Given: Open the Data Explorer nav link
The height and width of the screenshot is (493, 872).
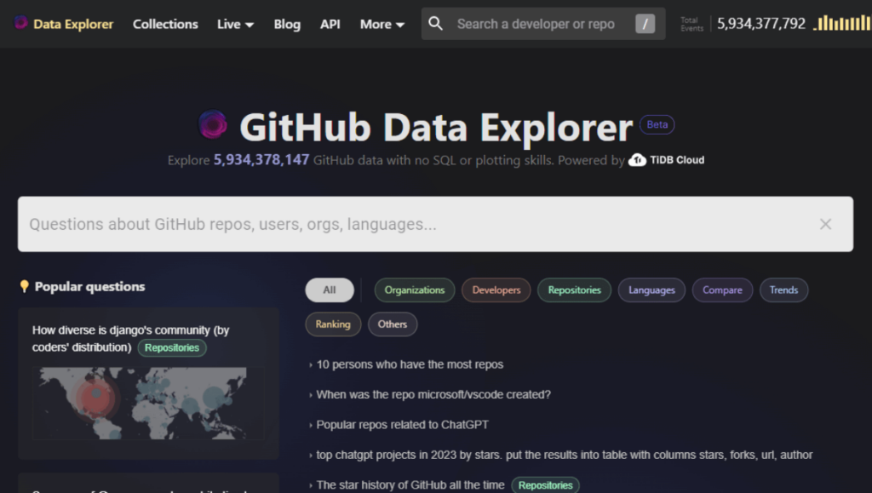Looking at the screenshot, I should pos(73,24).
